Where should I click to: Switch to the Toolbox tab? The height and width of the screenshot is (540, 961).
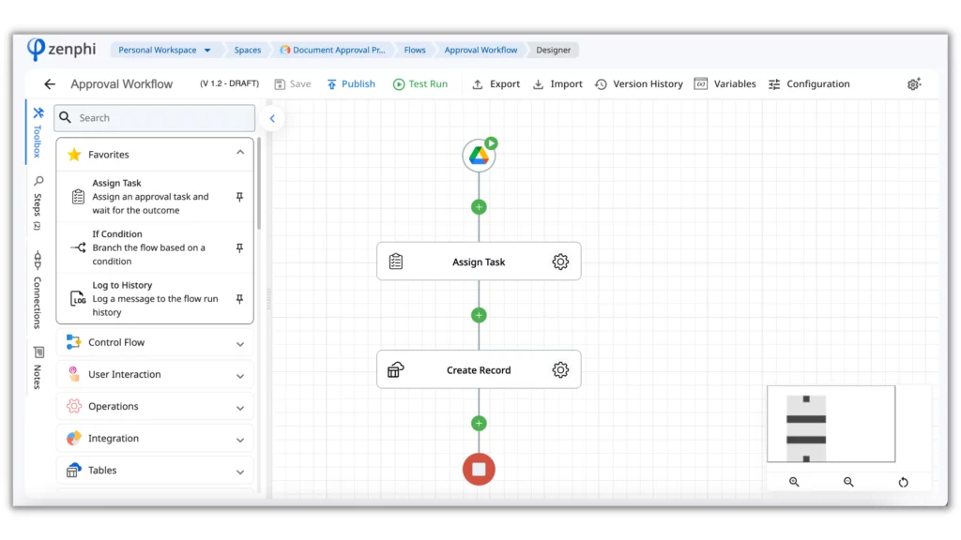click(38, 132)
